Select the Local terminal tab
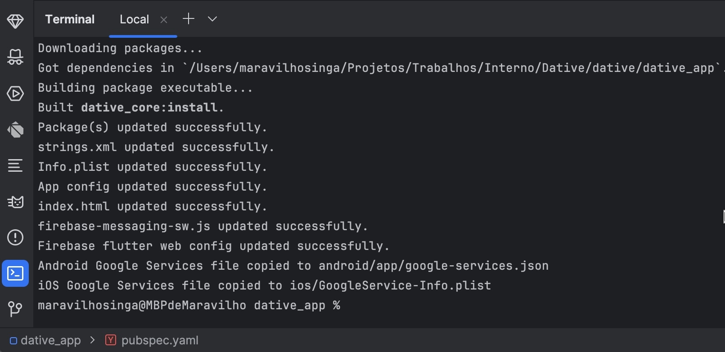The height and width of the screenshot is (352, 725). coord(134,19)
